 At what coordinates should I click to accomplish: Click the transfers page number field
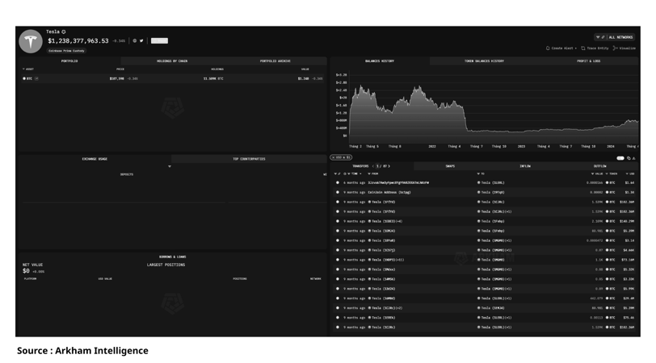click(377, 166)
